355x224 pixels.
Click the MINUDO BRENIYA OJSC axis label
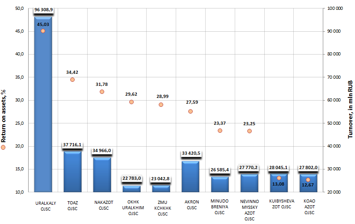(x=220, y=207)
